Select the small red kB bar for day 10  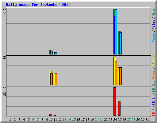(x=50, y=115)
